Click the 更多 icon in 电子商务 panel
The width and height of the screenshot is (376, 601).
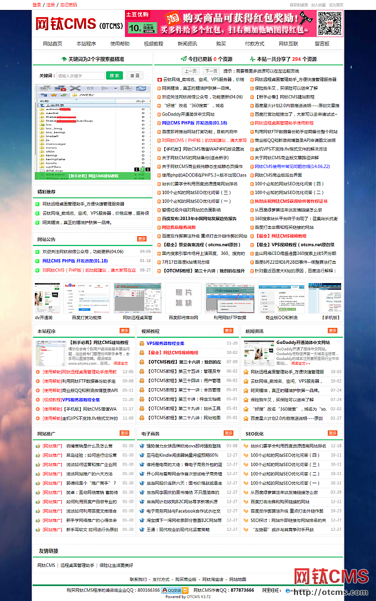[x=228, y=433]
